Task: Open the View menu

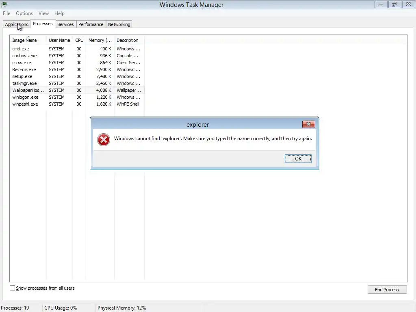Action: [x=43, y=13]
